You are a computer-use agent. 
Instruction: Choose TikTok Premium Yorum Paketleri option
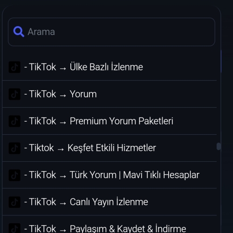point(110,121)
